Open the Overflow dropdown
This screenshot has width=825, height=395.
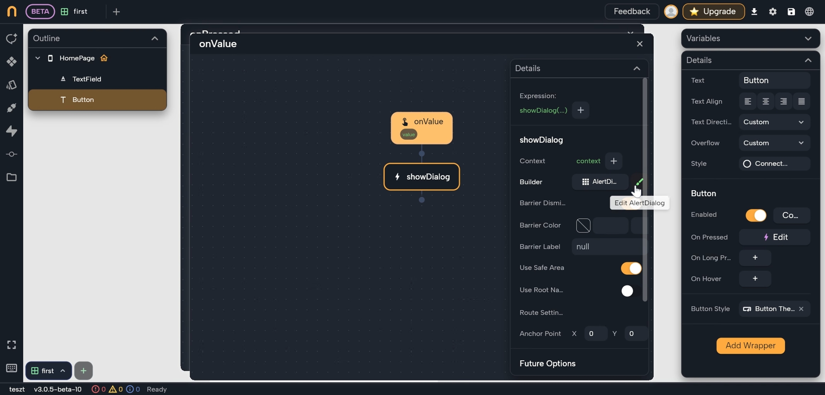click(x=774, y=143)
